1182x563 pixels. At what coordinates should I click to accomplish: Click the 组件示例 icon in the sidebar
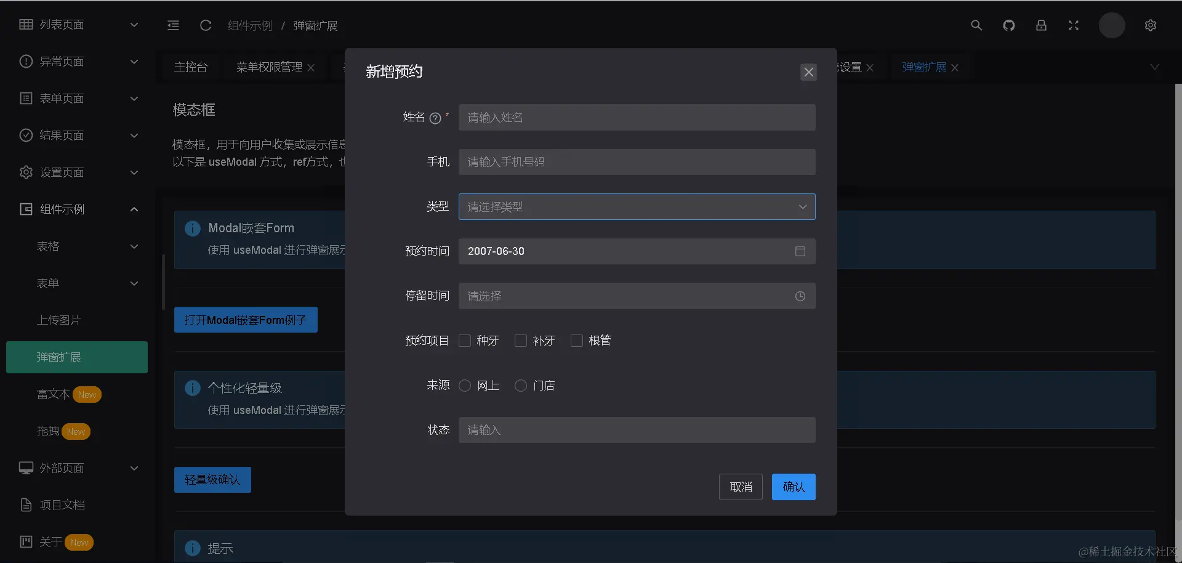(x=26, y=209)
